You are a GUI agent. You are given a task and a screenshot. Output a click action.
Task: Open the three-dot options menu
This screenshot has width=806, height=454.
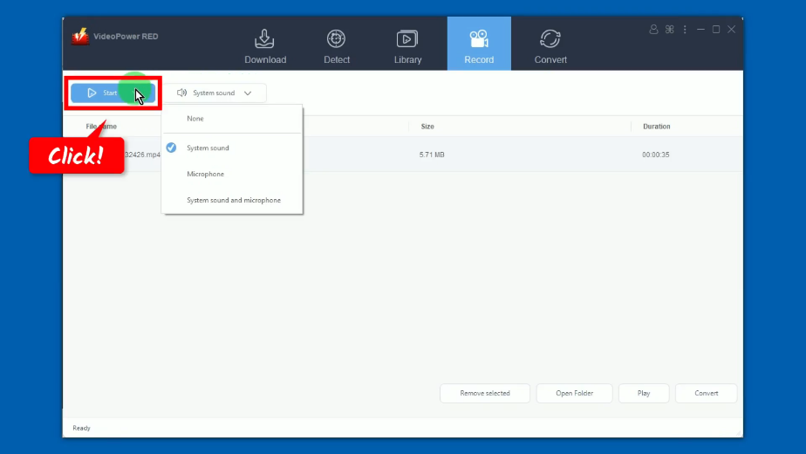685,30
